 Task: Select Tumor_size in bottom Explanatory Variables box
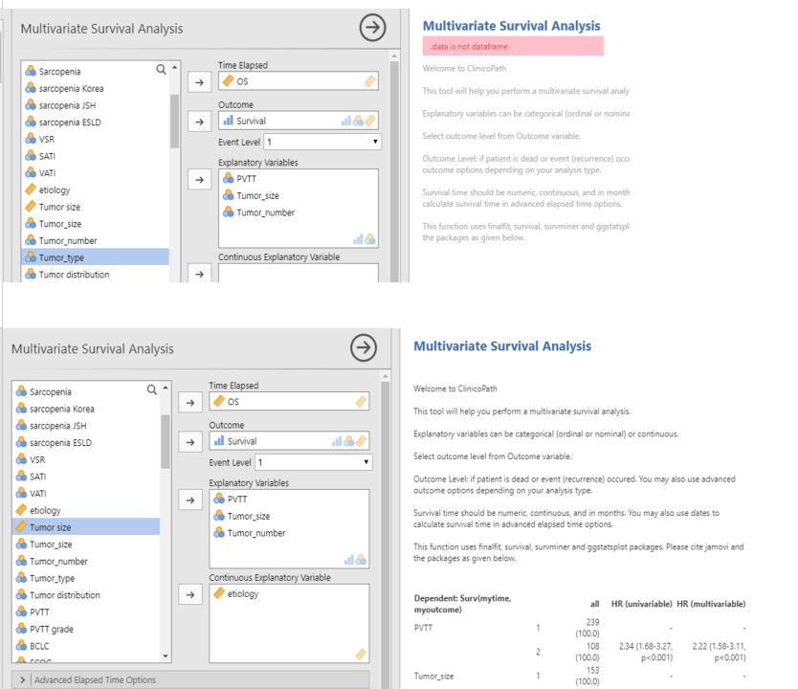[289, 516]
